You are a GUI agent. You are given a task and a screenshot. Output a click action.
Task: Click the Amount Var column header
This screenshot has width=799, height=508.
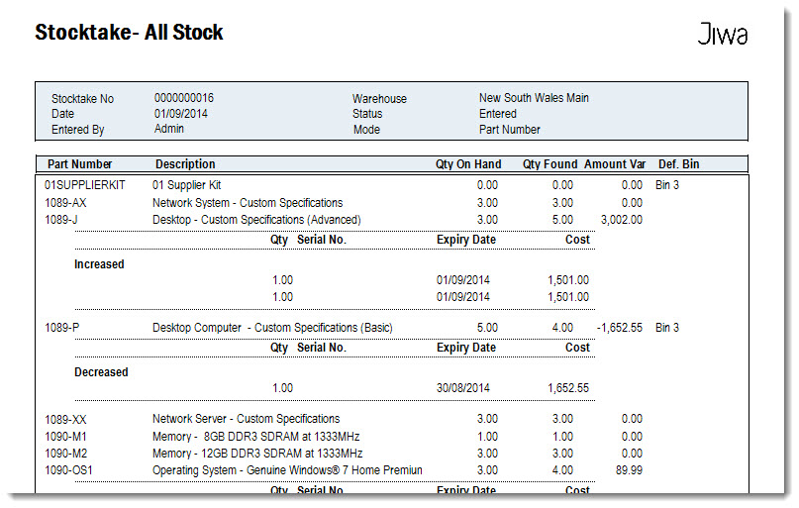click(x=615, y=164)
